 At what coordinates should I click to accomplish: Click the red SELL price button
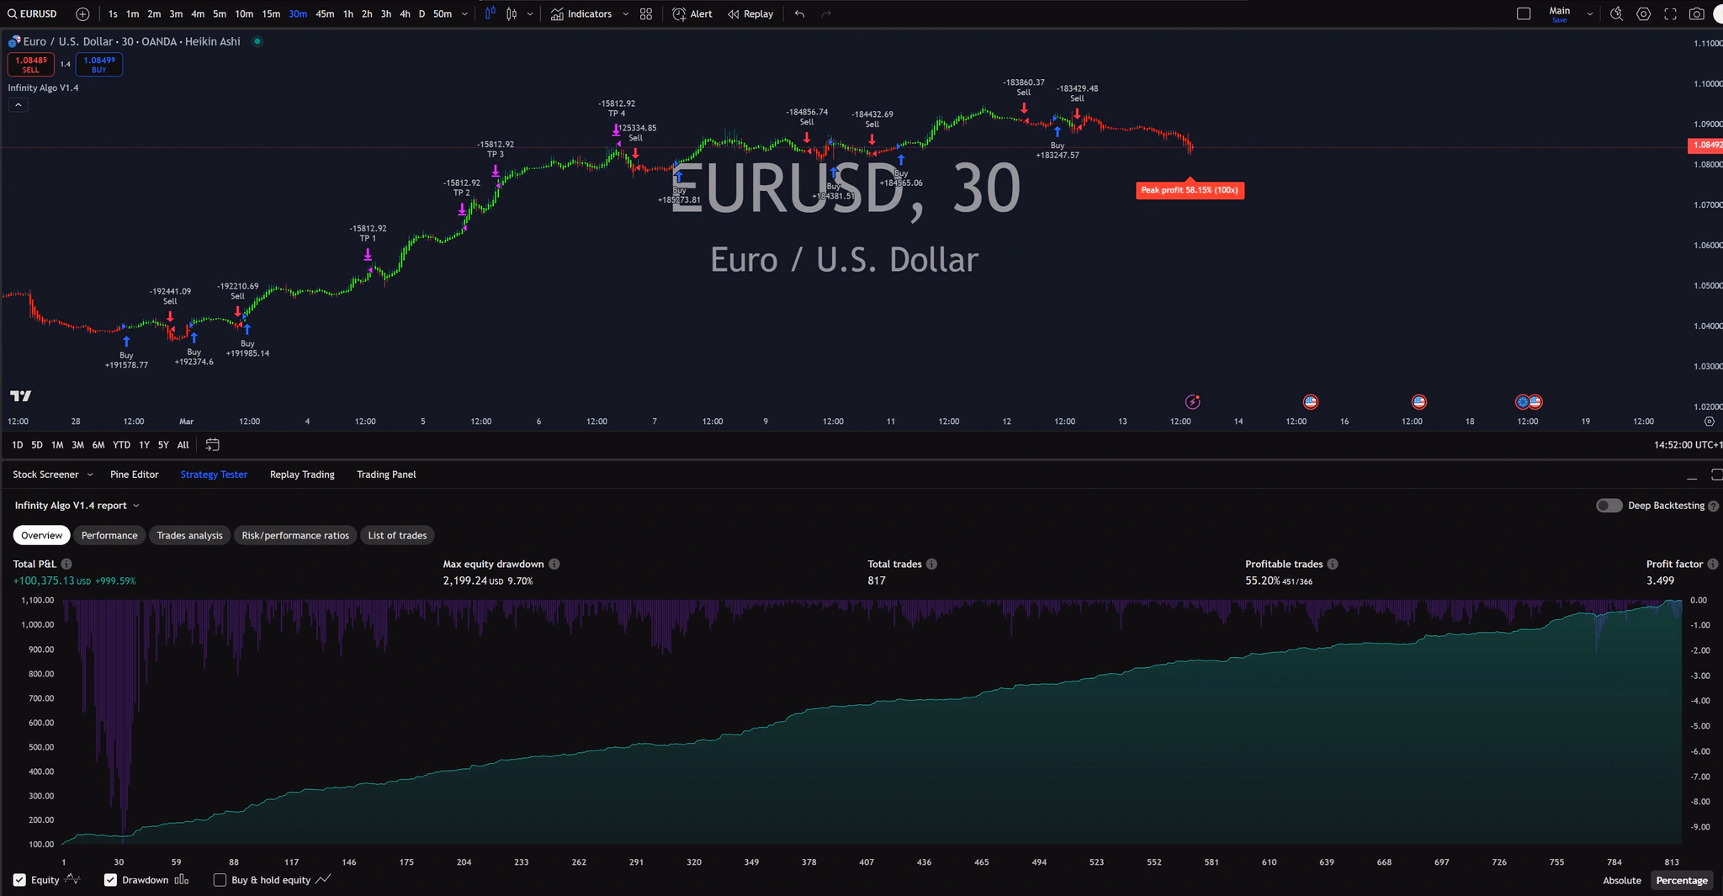(x=31, y=65)
